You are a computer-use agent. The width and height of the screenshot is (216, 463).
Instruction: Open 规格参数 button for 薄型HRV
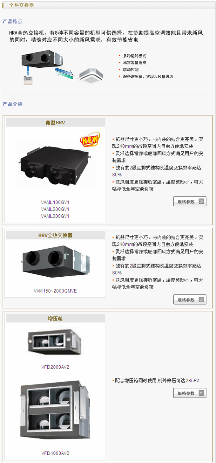click(x=190, y=202)
